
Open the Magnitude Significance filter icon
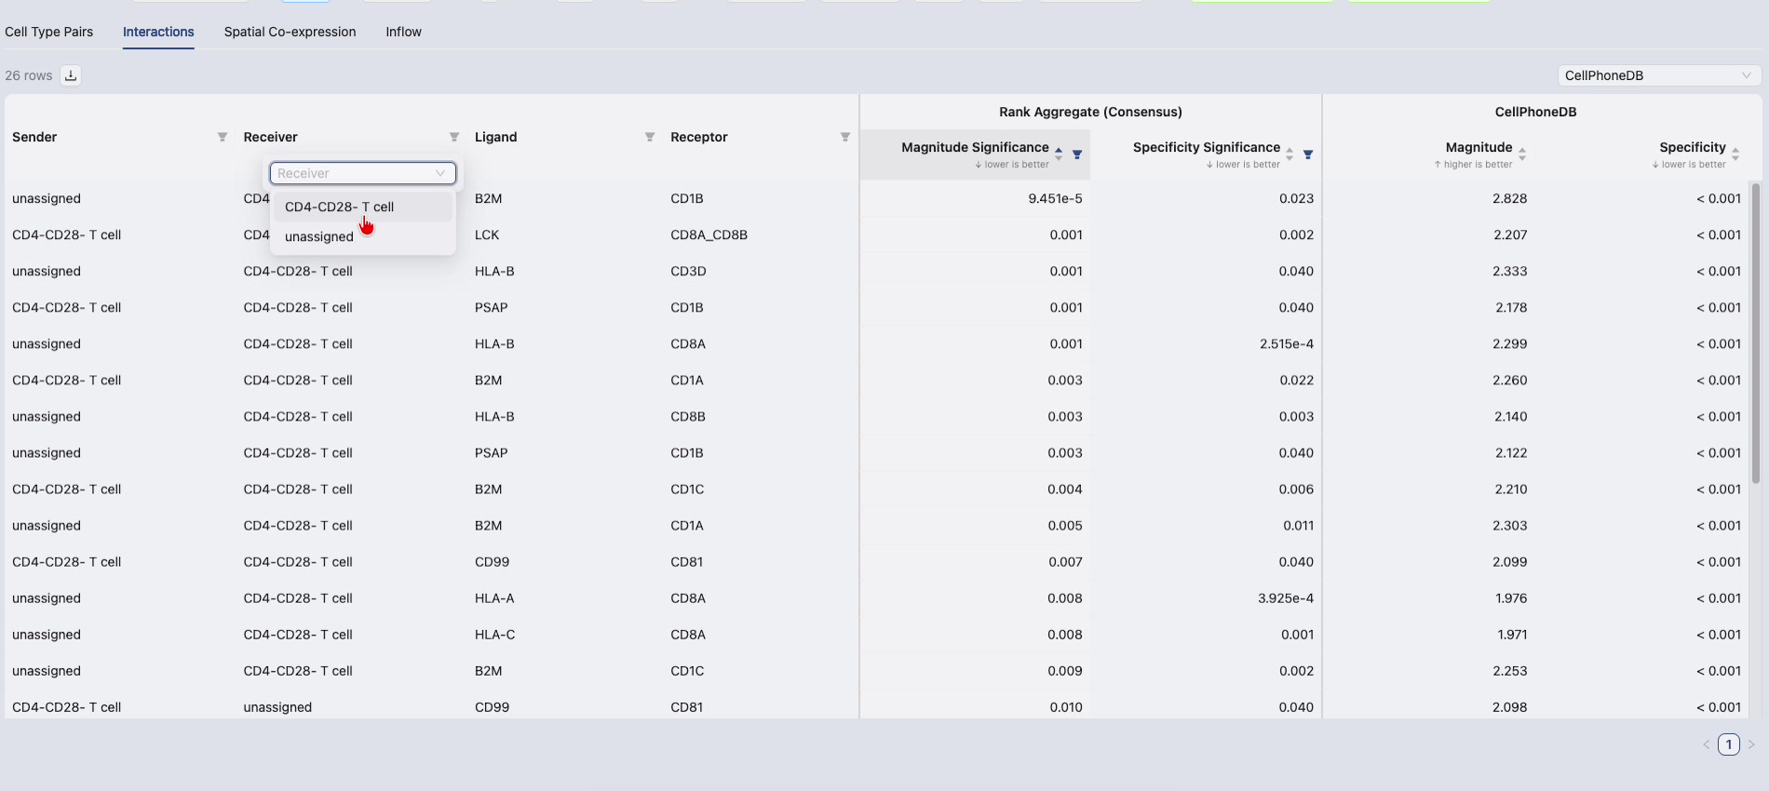point(1077,154)
